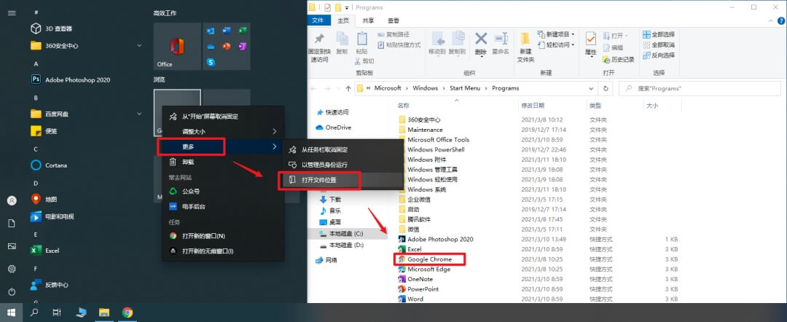This screenshot has height=322, width=787.
Task: Click 删除 delete X in ribbon
Action: point(480,44)
